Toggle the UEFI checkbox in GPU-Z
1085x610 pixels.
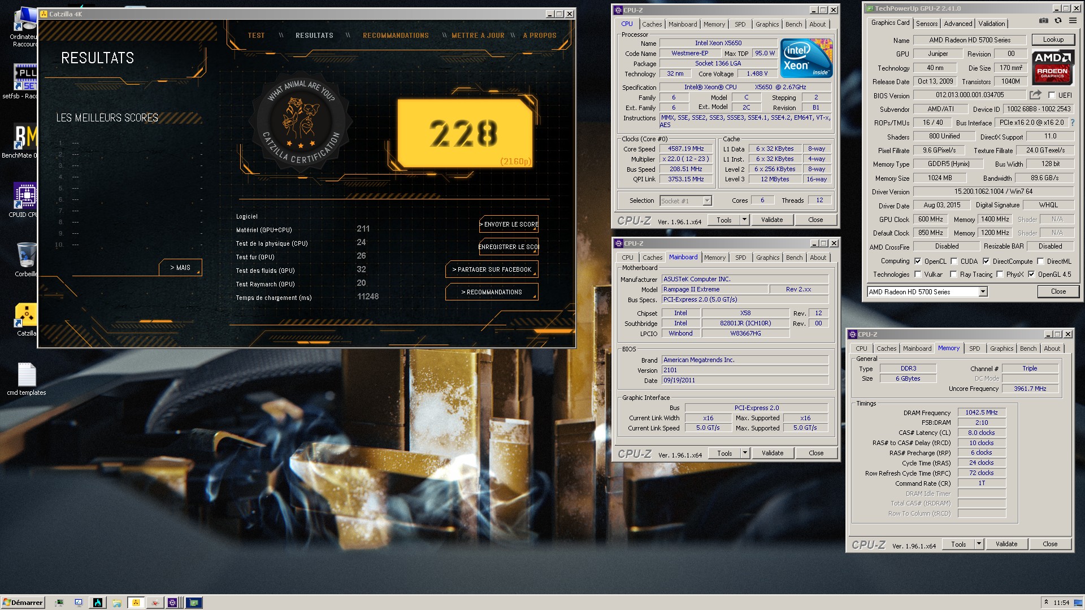(x=1052, y=95)
